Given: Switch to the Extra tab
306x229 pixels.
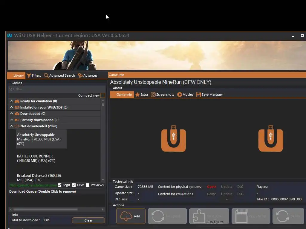Looking at the screenshot, I should (142, 95).
